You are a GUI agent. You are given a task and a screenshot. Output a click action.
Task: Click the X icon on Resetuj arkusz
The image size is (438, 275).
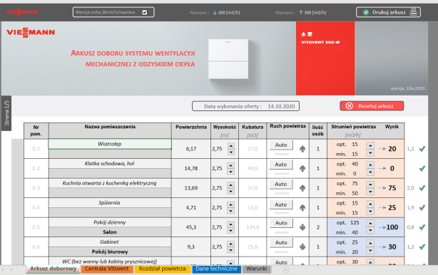coord(349,106)
